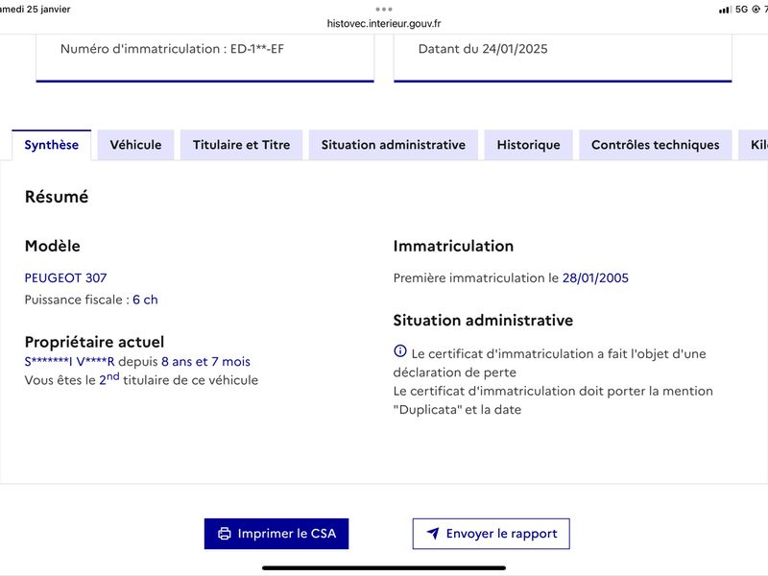Click the owner name S*******I V****R
This screenshot has width=768, height=576.
click(69, 362)
